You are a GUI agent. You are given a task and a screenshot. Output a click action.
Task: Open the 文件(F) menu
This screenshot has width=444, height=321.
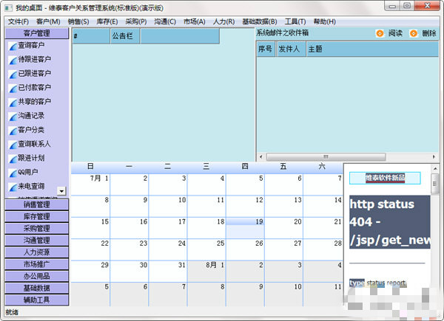click(18, 21)
